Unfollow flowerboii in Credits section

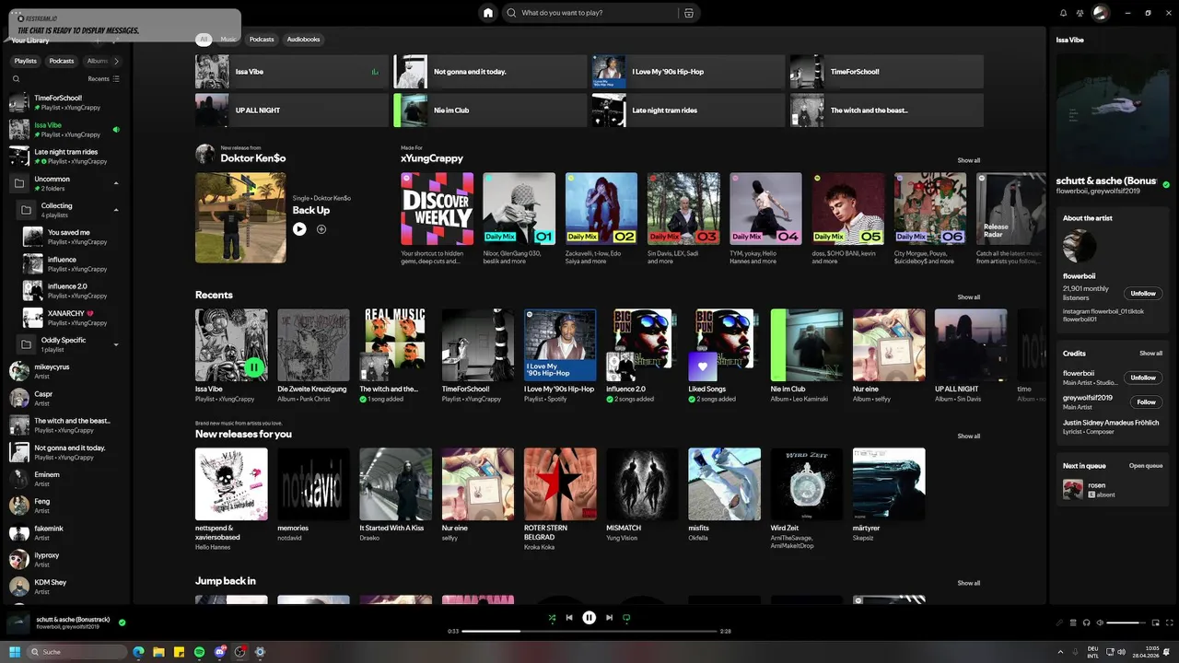click(1143, 378)
